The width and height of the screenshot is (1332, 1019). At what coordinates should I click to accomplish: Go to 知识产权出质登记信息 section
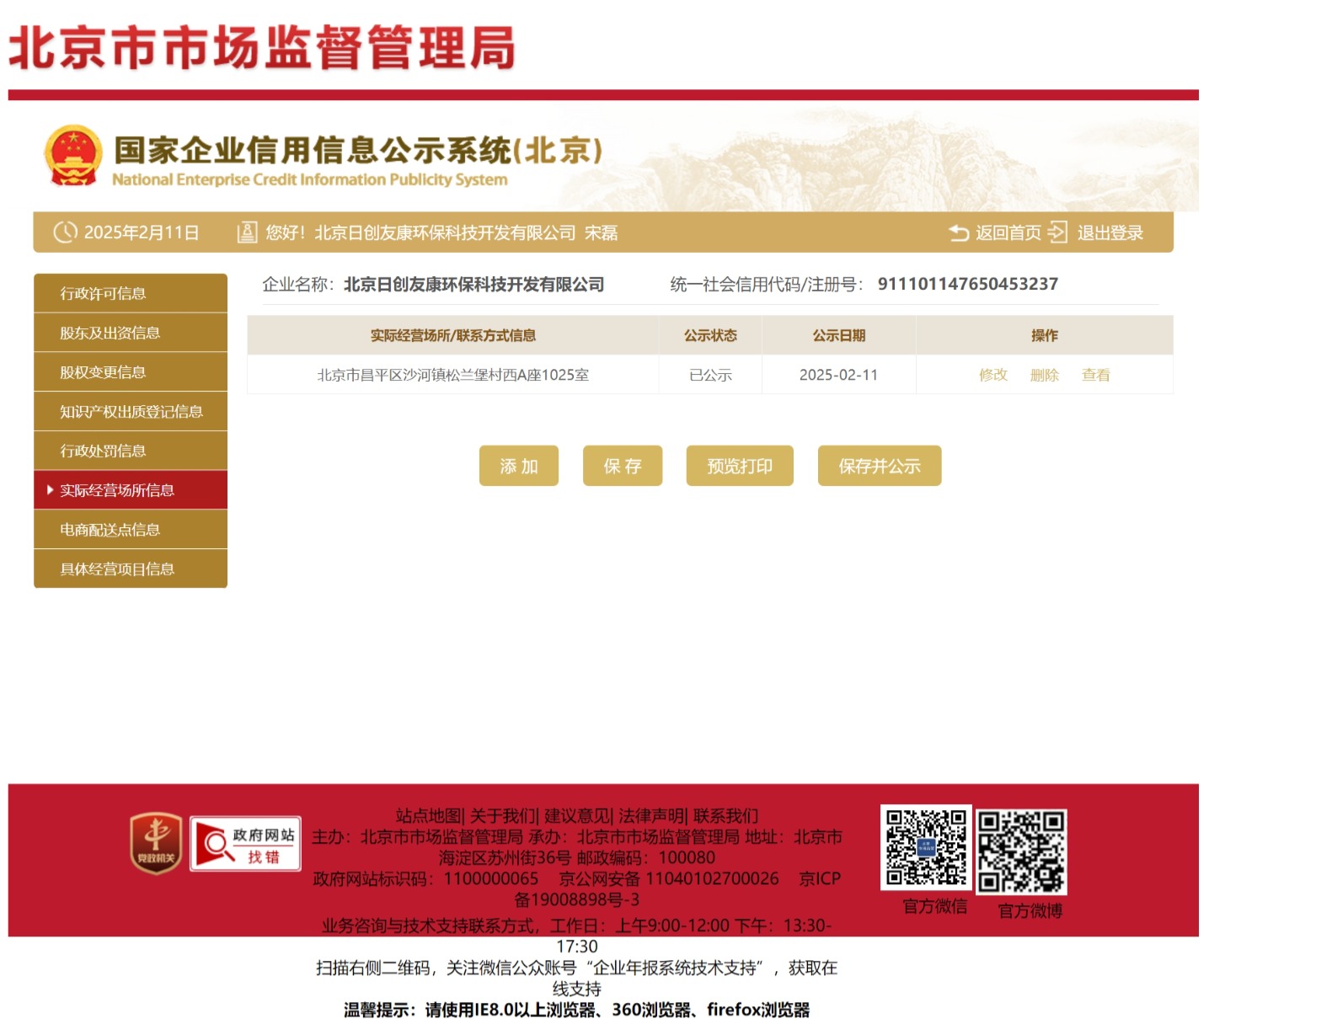[x=131, y=412]
